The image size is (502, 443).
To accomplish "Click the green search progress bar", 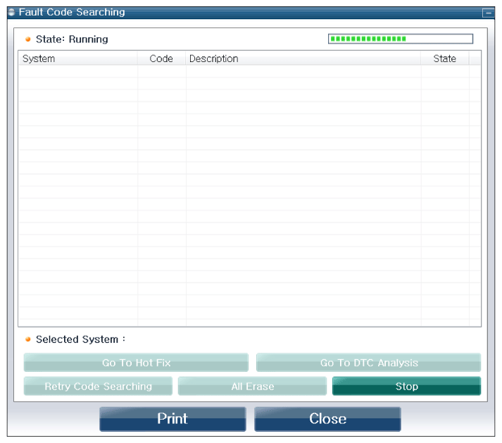I will point(400,39).
